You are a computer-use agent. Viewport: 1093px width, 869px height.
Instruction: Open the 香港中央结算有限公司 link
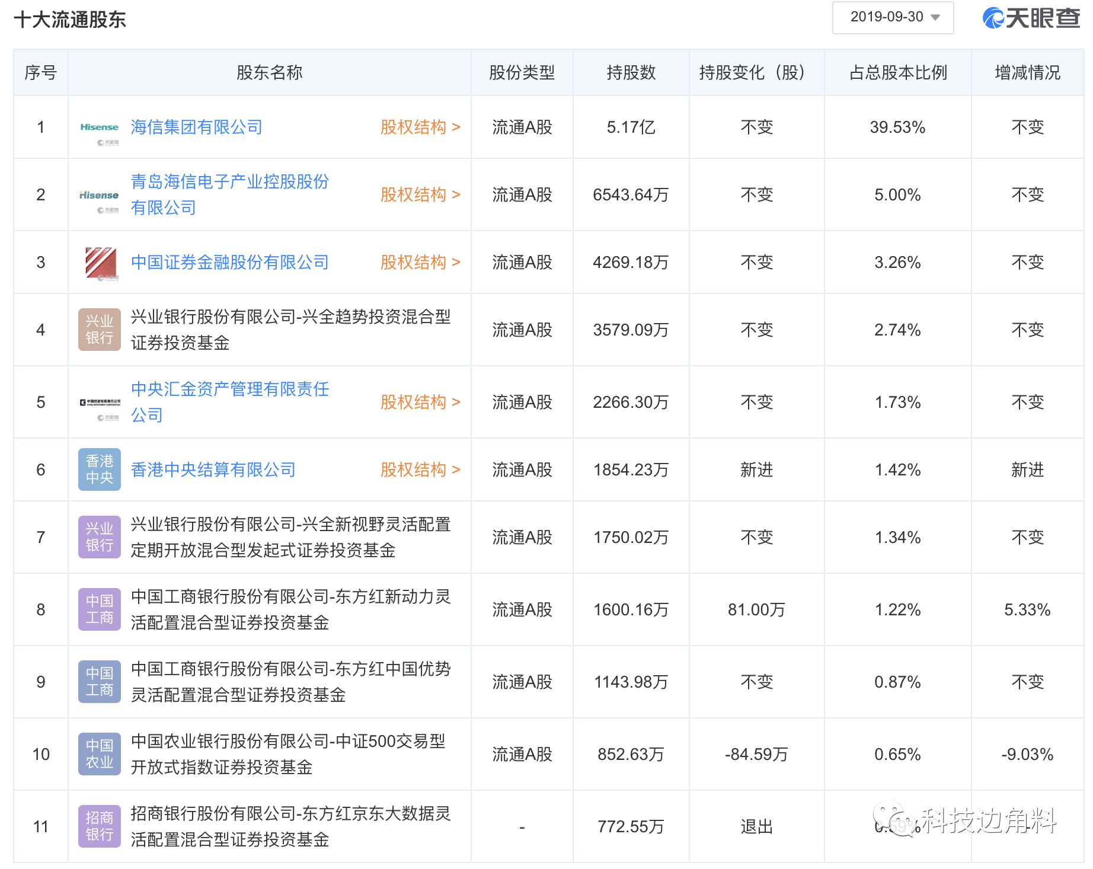213,470
